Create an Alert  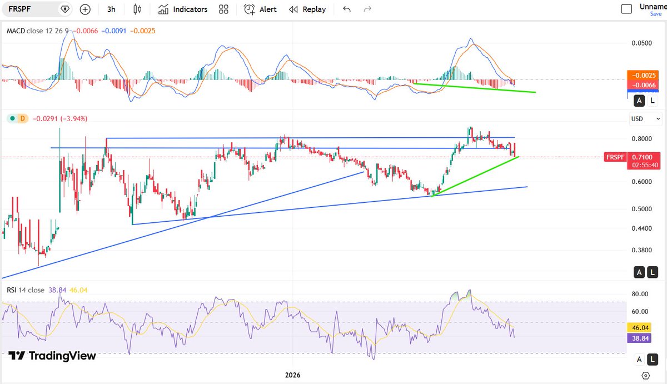click(260, 9)
